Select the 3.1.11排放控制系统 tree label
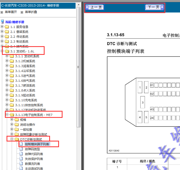This screenshot has width=180, height=170. (29, 105)
